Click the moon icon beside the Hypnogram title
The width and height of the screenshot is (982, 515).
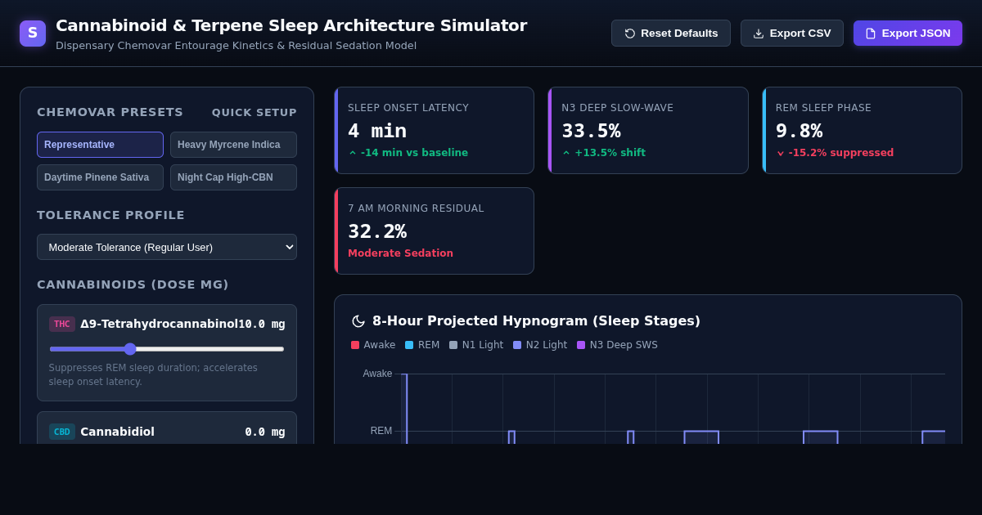(x=358, y=321)
